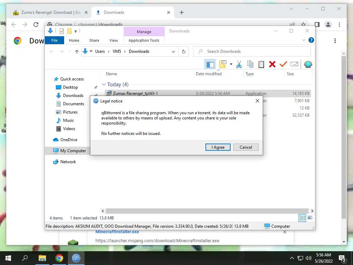Open Pictures in navigation pane

click(x=70, y=112)
